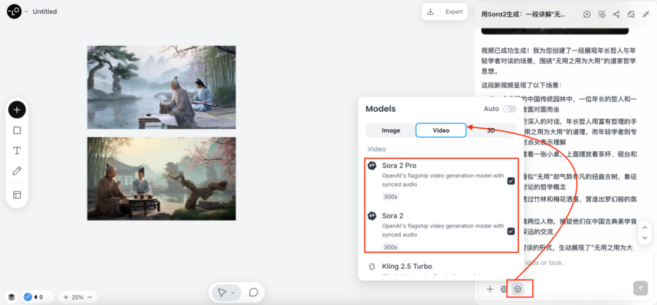This screenshot has height=305, width=657.
Task: Click the video preview thumbnail in chat
Action: click(x=555, y=31)
